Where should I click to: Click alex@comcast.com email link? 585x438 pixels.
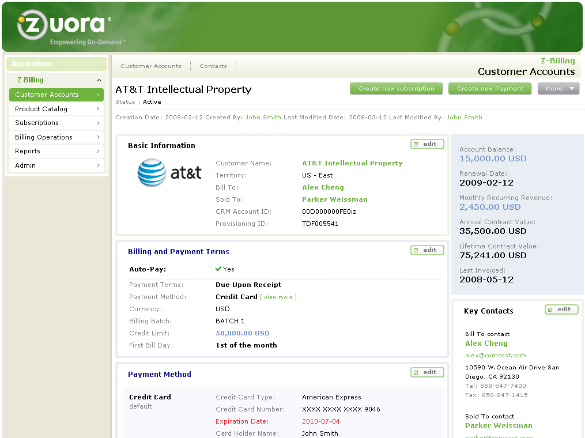(496, 356)
